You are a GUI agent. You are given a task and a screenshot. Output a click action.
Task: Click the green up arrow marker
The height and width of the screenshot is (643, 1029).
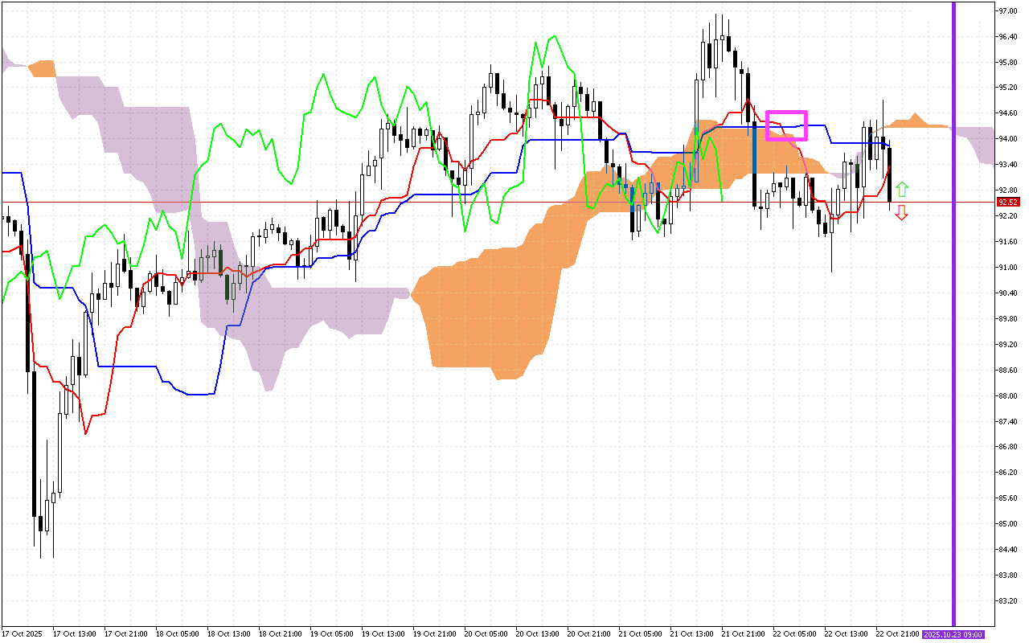(x=902, y=190)
